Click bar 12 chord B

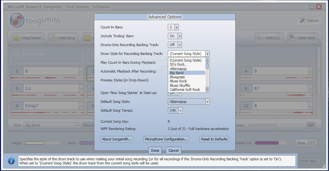256,106
